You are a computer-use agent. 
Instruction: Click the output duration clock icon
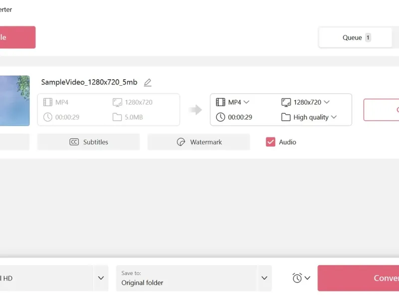(220, 117)
